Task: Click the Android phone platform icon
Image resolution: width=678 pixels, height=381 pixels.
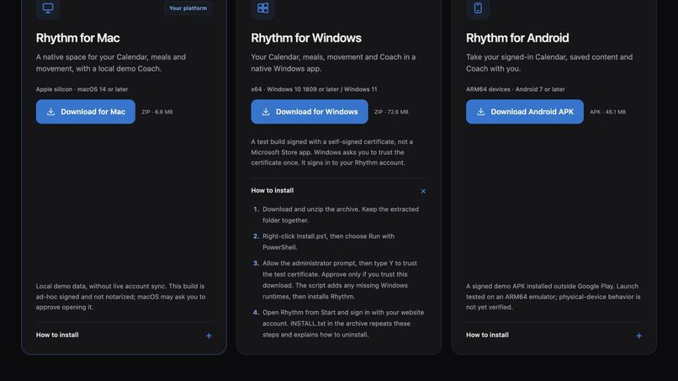Action: coord(478,8)
